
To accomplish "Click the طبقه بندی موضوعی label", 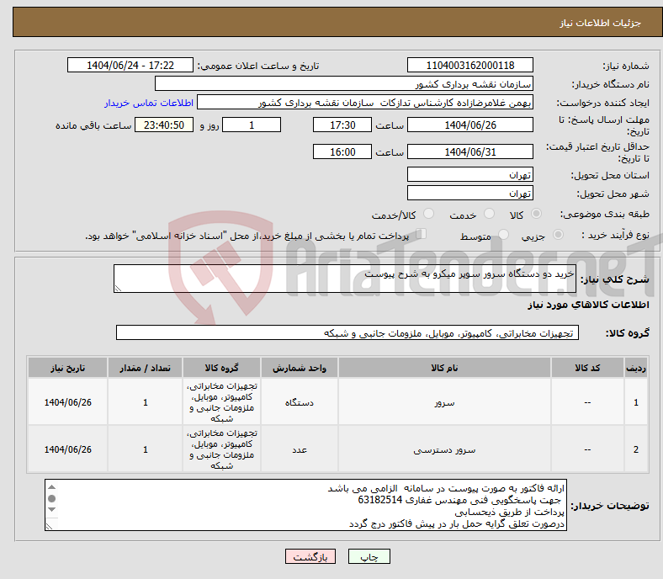I will pyautogui.click(x=605, y=215).
